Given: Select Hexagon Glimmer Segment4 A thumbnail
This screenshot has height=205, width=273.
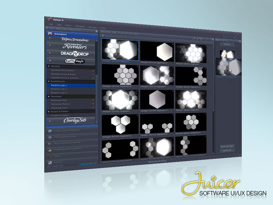Looking at the screenshot, I should [157, 100].
